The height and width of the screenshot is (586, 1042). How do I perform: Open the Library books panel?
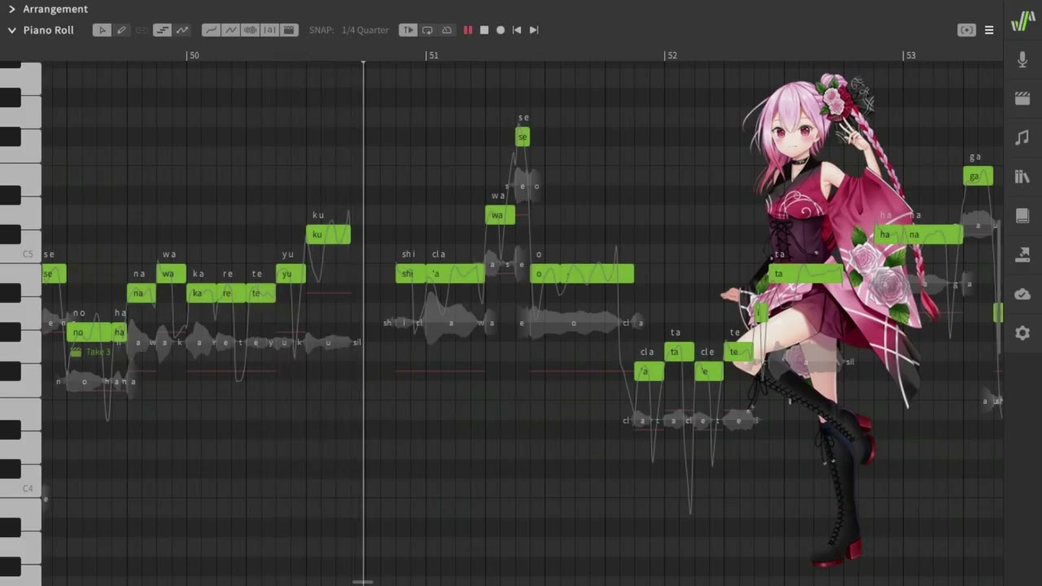1022,177
